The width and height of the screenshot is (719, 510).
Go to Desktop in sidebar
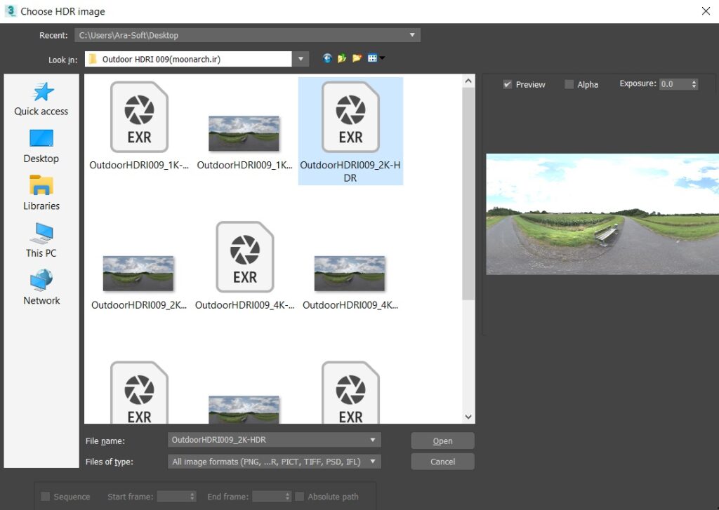(41, 146)
